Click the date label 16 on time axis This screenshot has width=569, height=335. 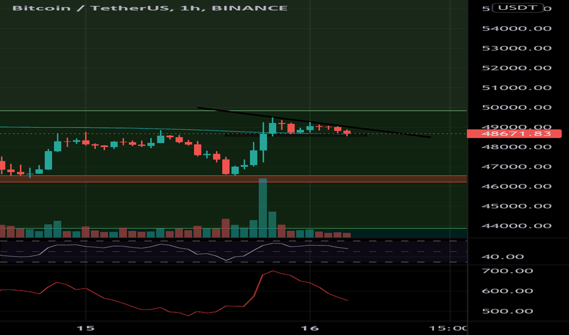point(310,328)
